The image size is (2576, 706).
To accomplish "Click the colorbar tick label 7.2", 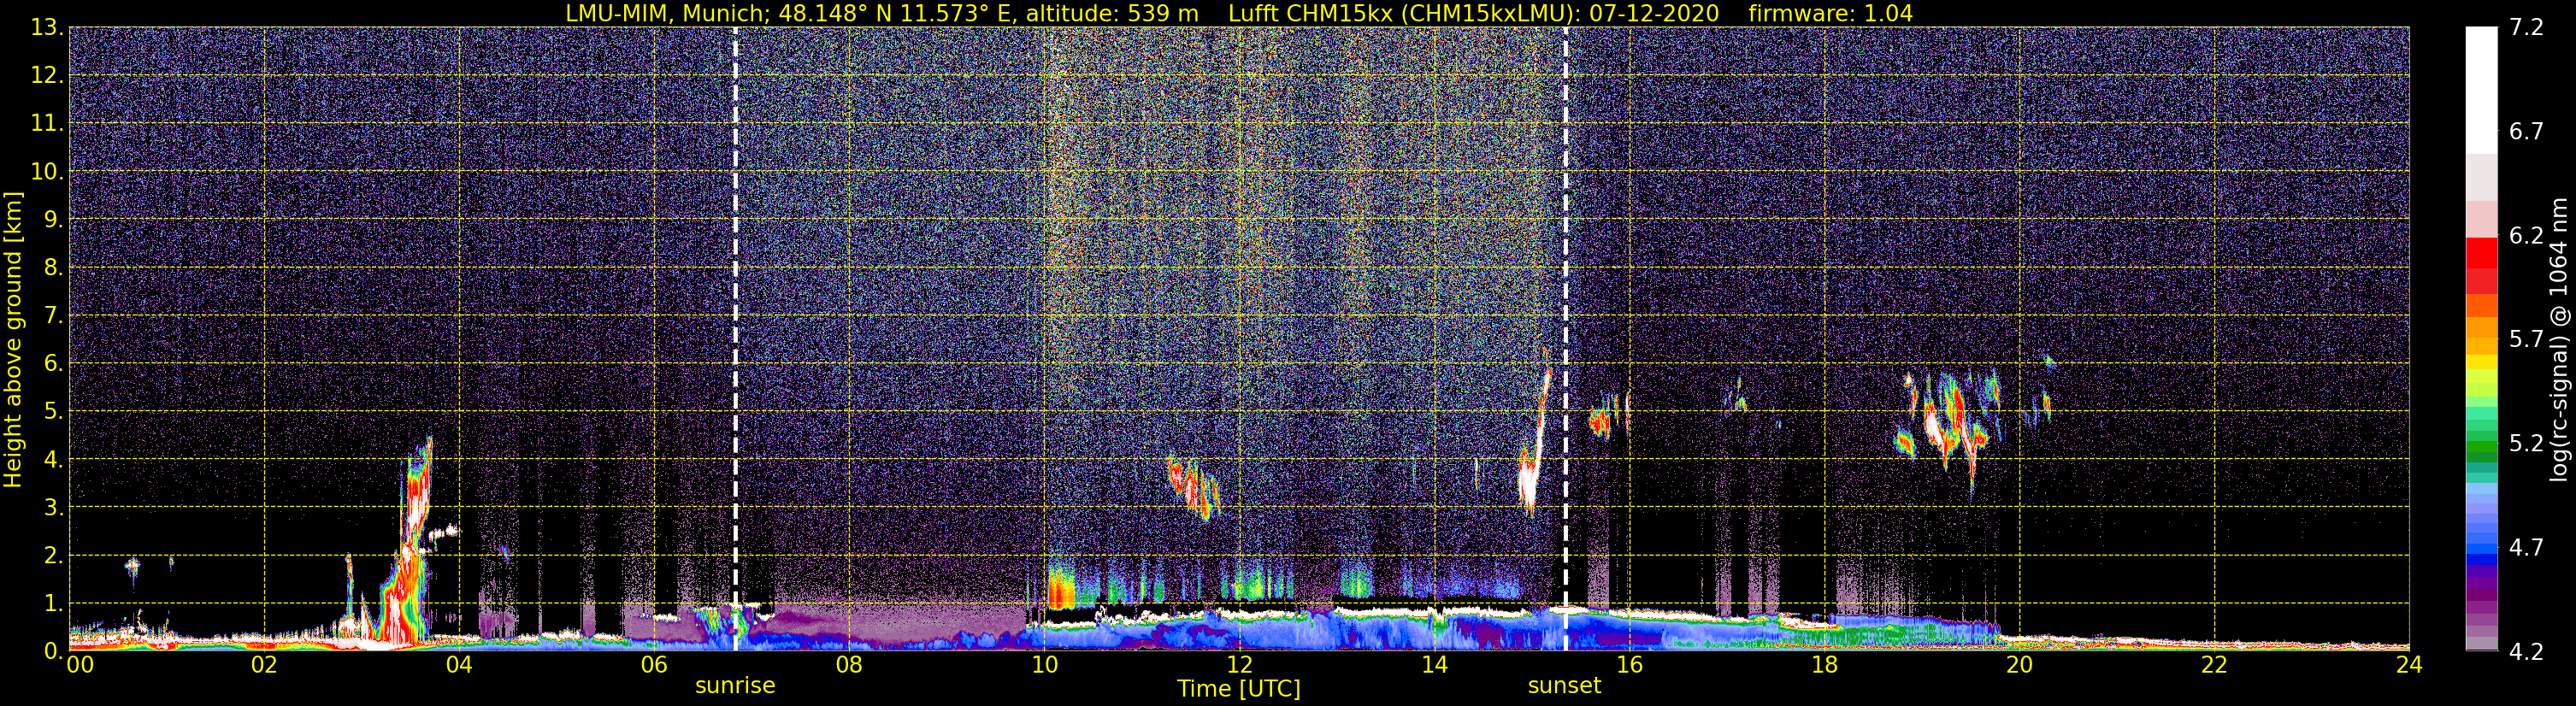I will 2526,27.
